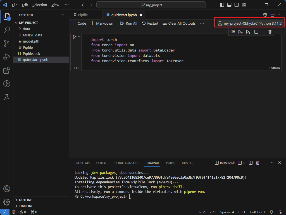Viewport: 286px width, 215px height.
Task: Open the notifications bell in status bar
Action: (271, 212)
